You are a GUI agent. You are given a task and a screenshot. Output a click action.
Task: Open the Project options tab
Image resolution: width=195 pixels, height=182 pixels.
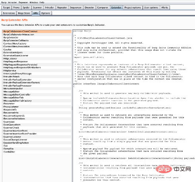(133, 8)
